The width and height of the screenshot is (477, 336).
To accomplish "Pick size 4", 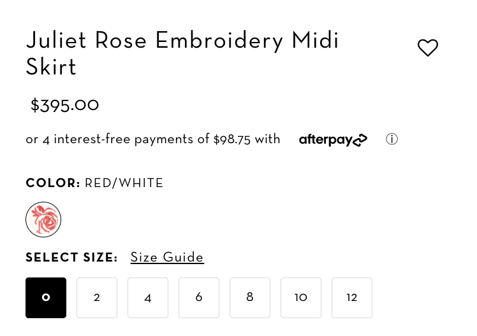I will 148,298.
